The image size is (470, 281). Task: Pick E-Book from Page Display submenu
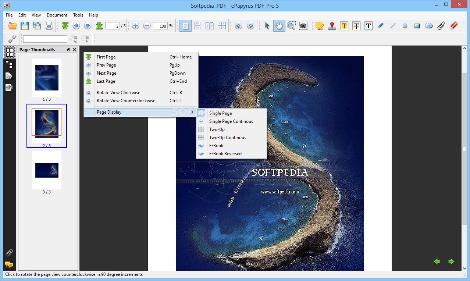point(231,146)
